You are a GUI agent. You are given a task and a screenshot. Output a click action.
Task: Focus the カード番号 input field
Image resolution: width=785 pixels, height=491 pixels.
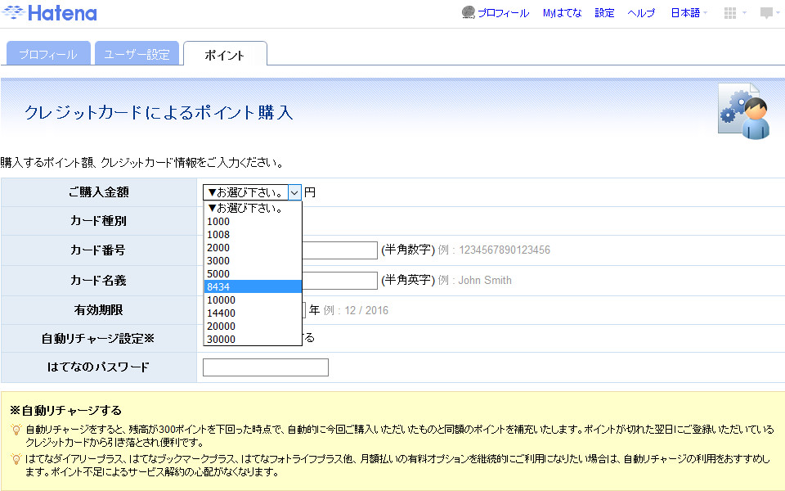click(339, 250)
